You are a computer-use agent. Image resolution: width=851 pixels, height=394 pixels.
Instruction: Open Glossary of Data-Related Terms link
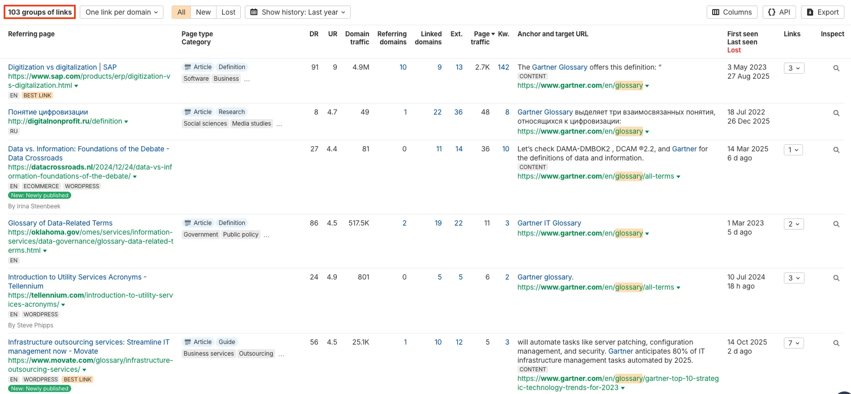point(60,223)
